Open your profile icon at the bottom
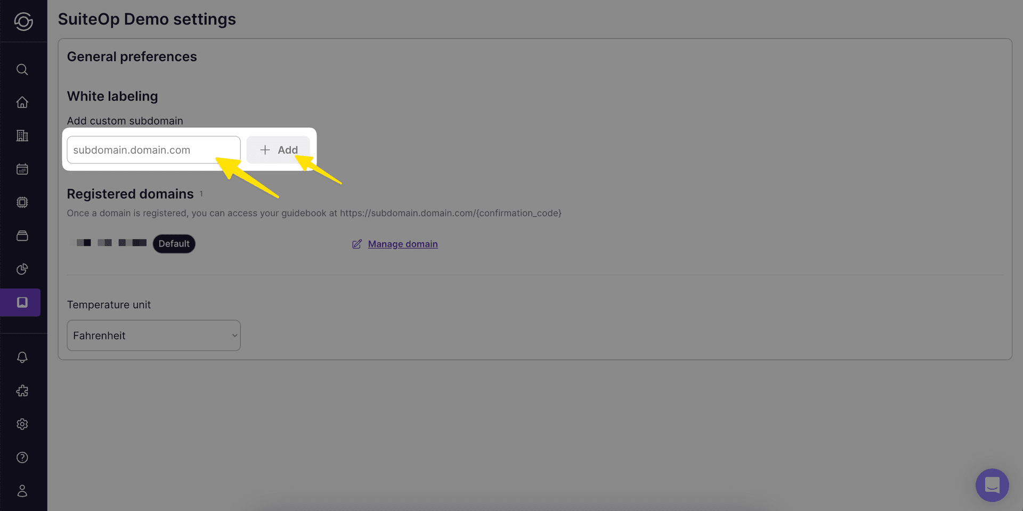The height and width of the screenshot is (511, 1023). point(22,491)
